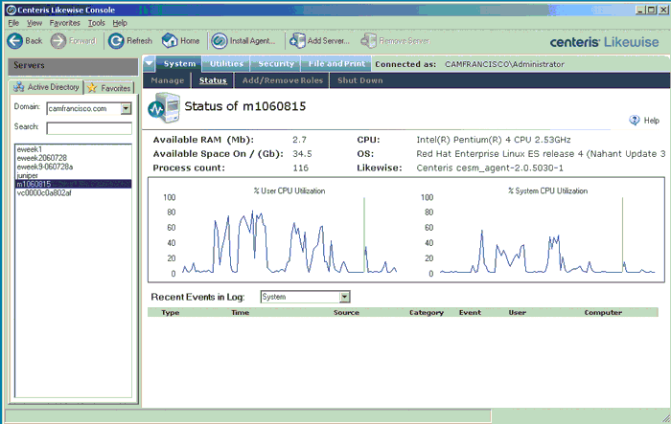671x424 pixels.
Task: Open the Manage sub-tab
Action: click(168, 80)
